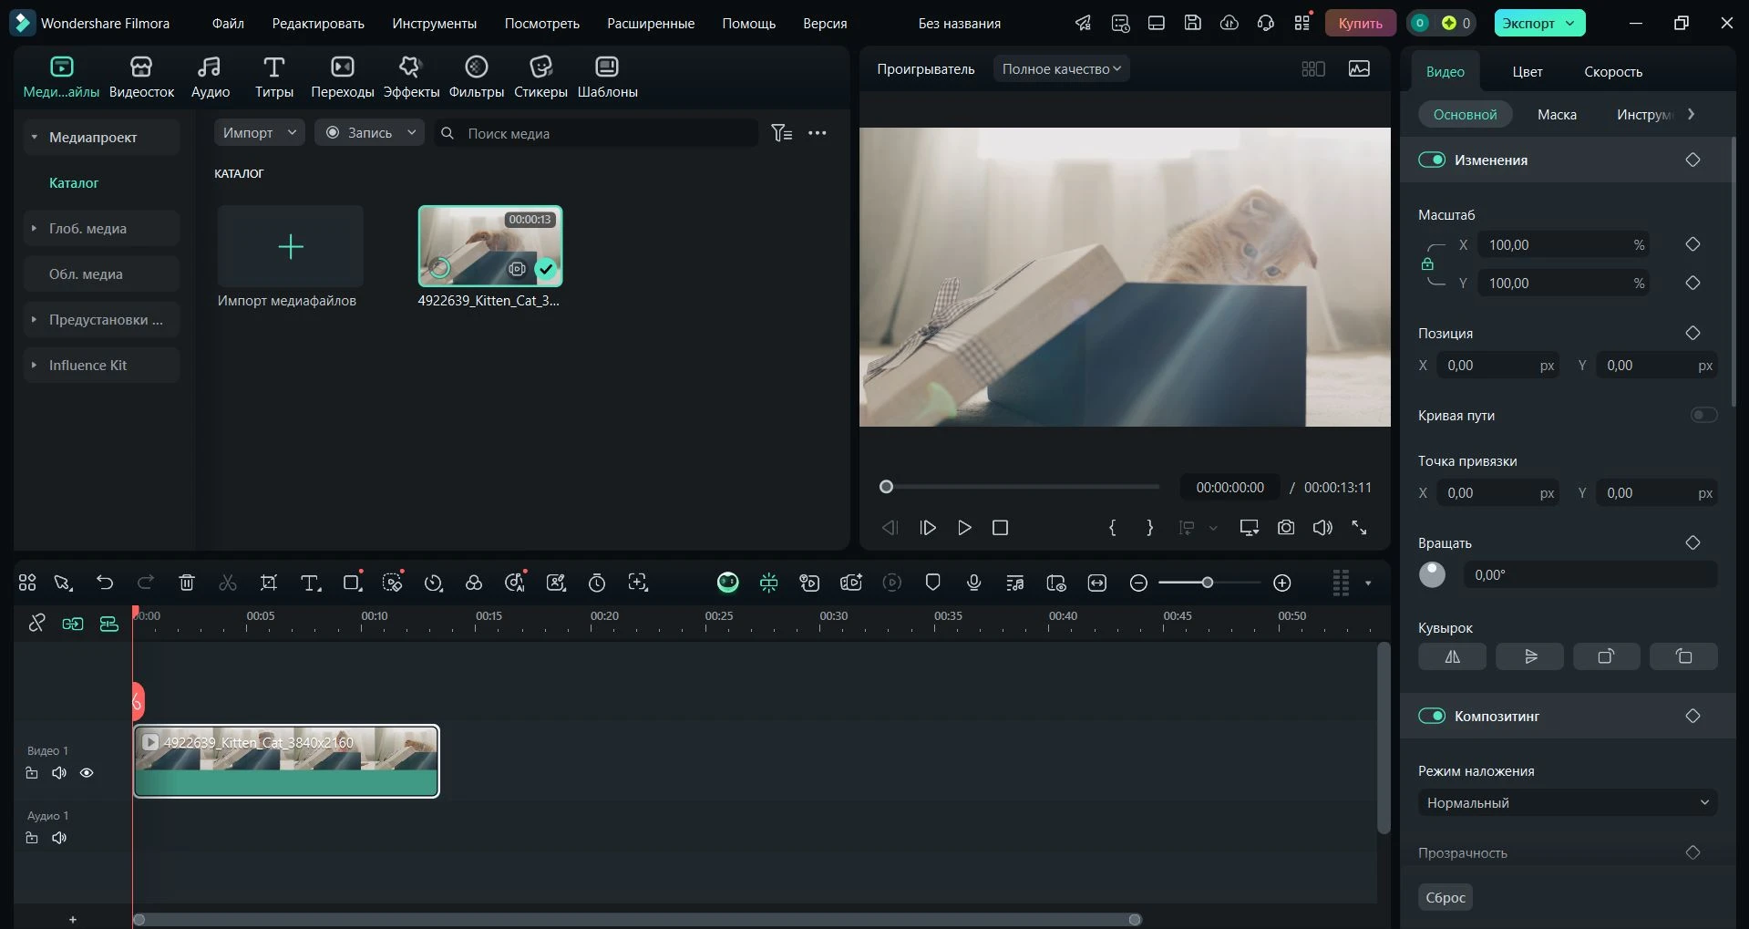
Task: Click the snapshot camera icon in player
Action: [x=1285, y=528]
